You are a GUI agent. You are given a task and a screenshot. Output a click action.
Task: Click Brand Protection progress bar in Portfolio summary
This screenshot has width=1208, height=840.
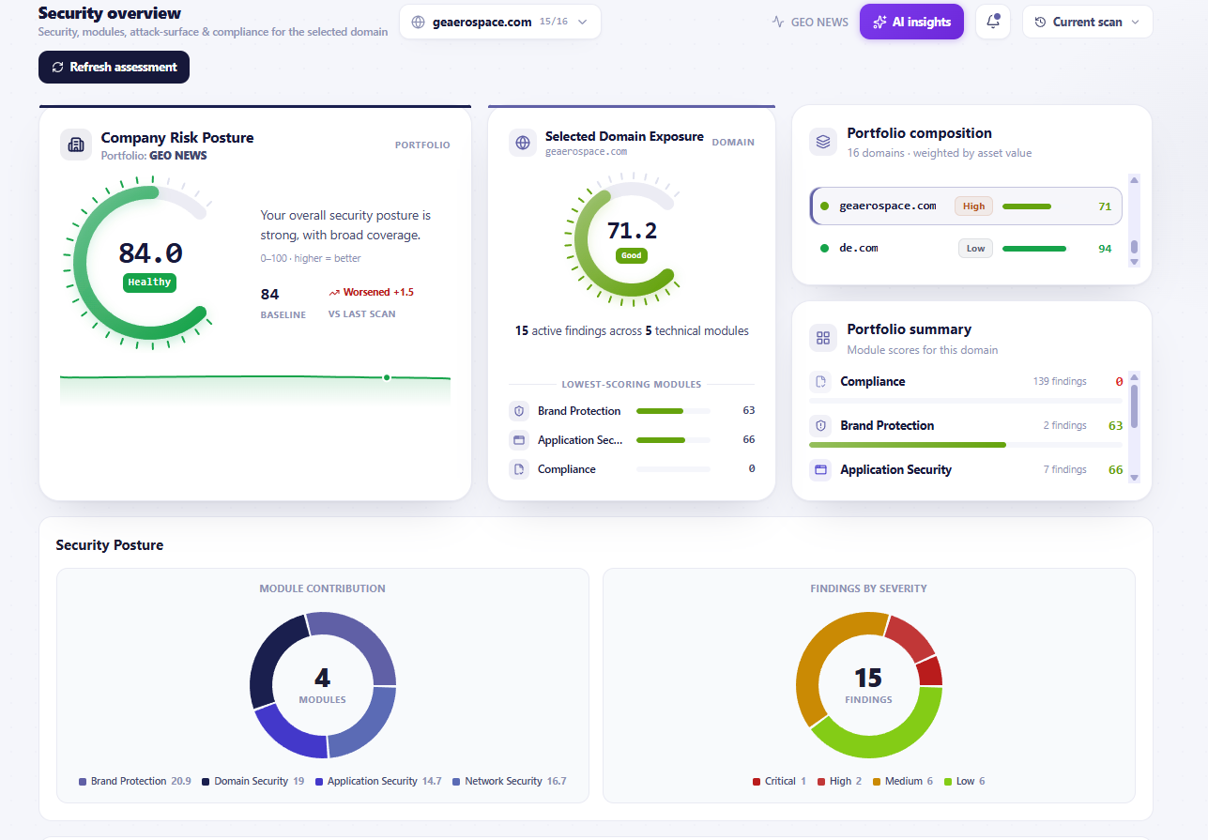966,445
